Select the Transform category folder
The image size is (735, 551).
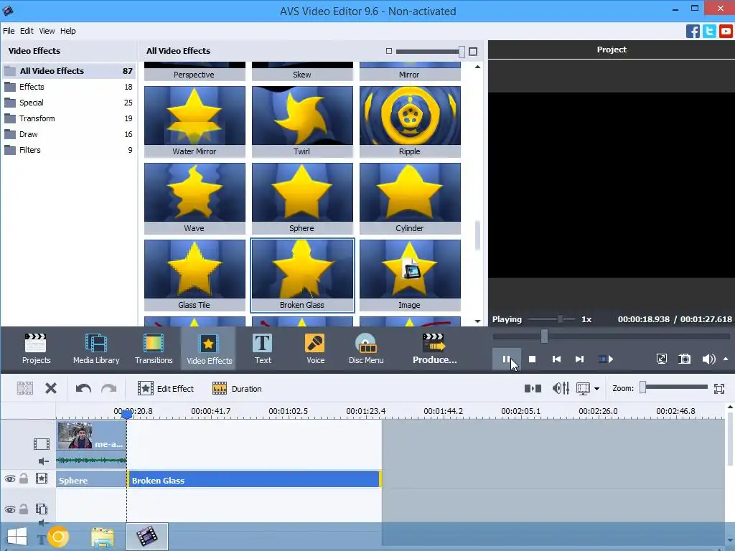69,118
